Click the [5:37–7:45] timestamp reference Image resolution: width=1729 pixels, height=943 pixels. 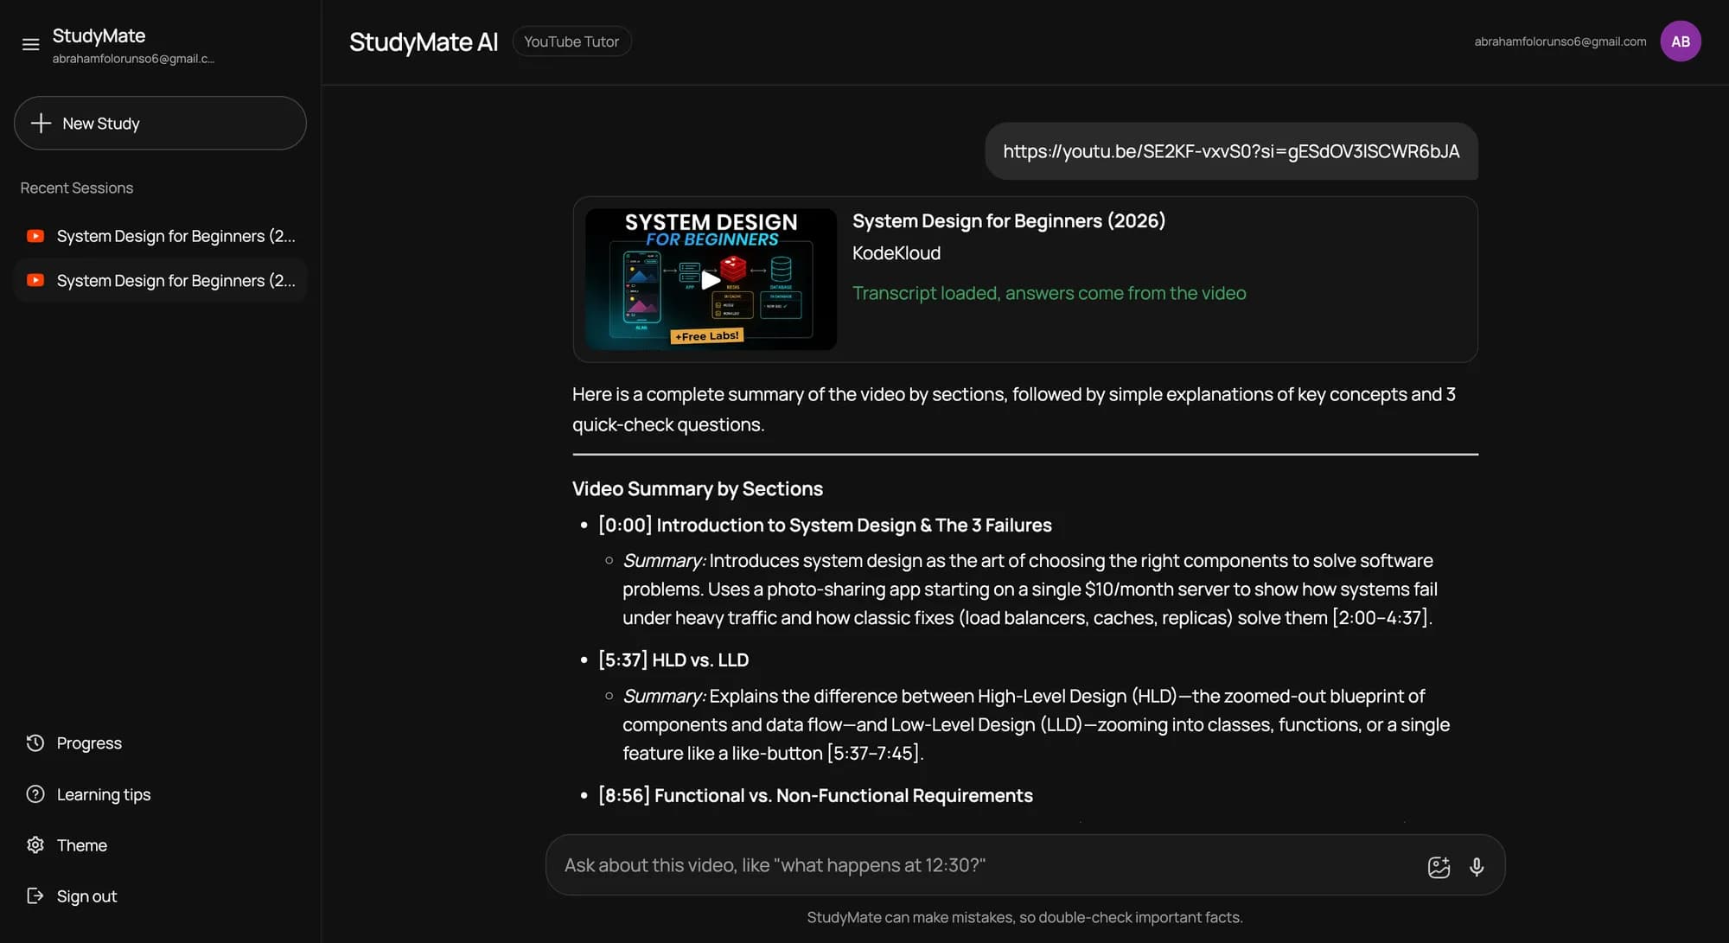coord(873,753)
